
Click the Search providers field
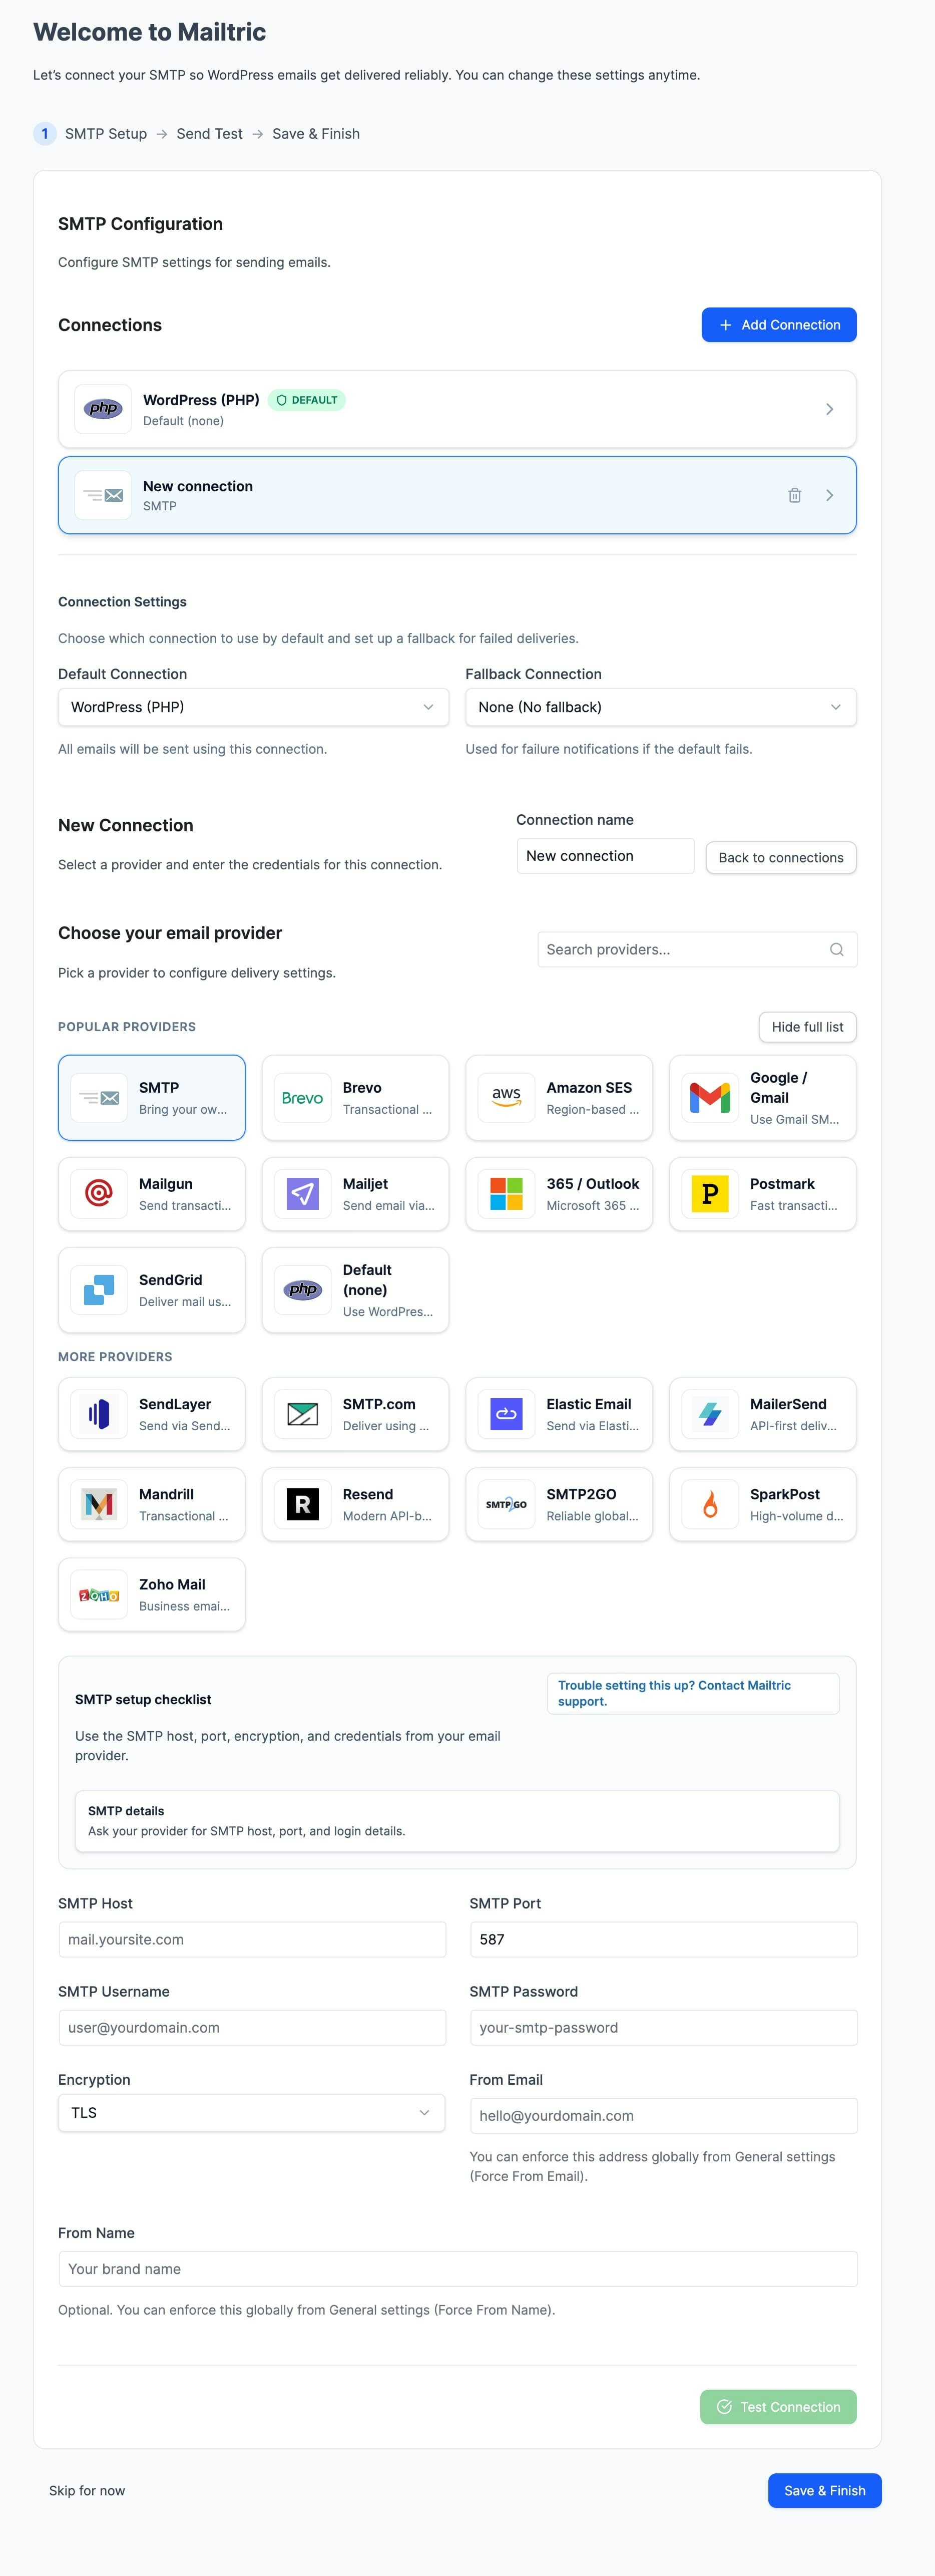(x=697, y=950)
